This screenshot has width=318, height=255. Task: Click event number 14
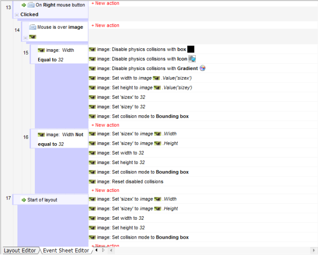coord(17,30)
